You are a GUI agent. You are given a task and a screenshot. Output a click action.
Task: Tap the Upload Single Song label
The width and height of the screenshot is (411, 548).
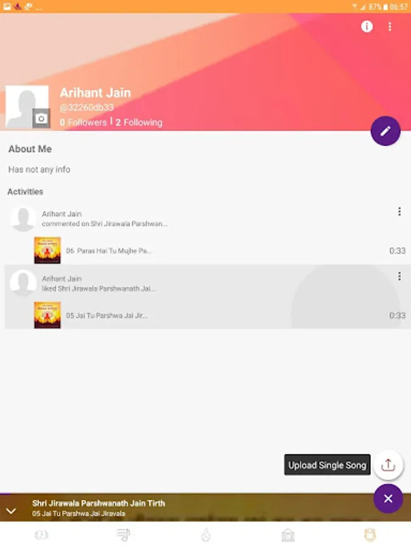(x=327, y=465)
